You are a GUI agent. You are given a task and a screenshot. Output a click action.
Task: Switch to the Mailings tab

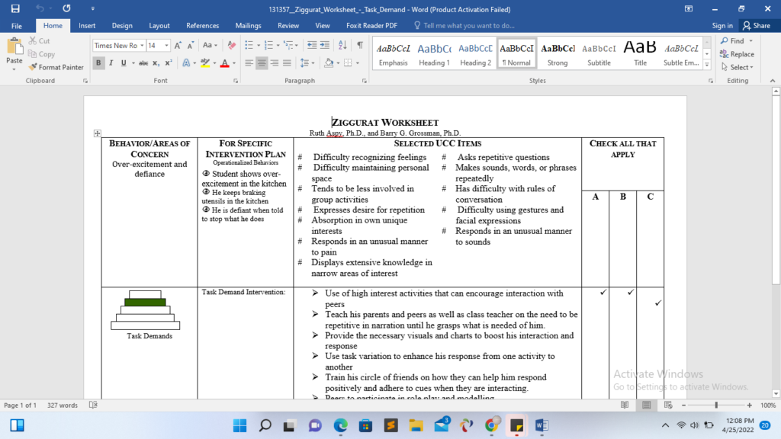248,25
